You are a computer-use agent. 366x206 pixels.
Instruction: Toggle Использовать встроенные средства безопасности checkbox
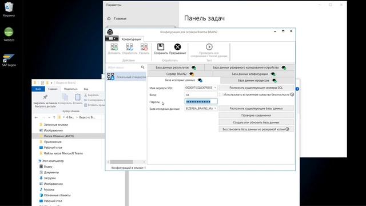(221, 94)
